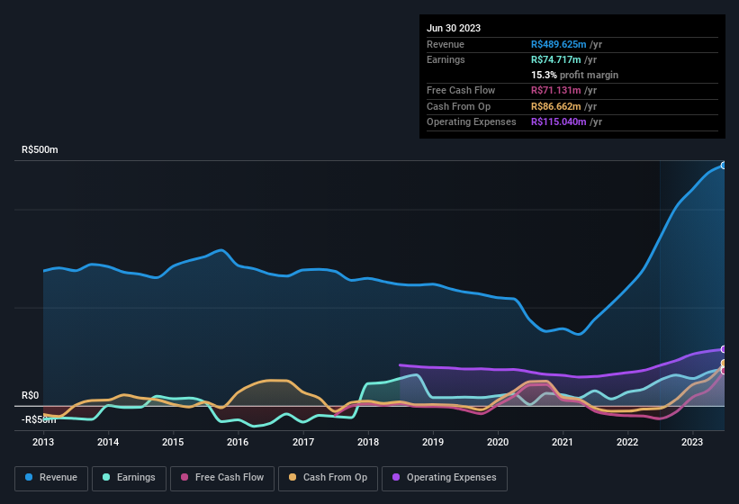Click the 2023 x-axis year label

[692, 442]
